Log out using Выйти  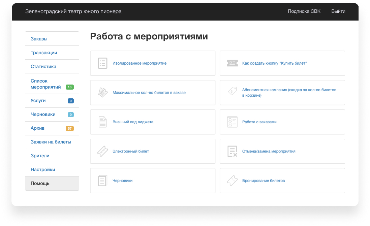pos(338,11)
